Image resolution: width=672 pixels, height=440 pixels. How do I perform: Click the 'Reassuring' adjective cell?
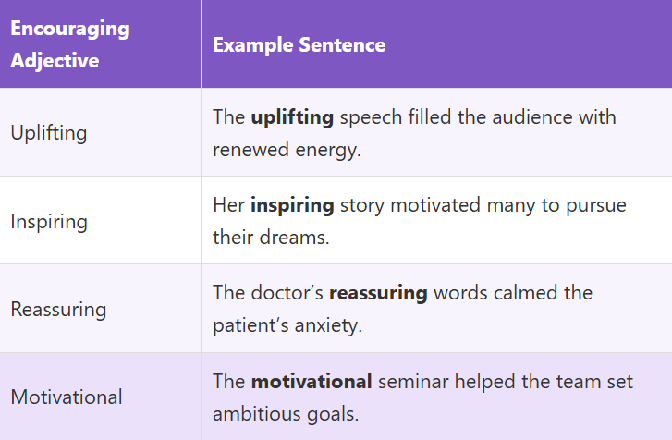58,310
